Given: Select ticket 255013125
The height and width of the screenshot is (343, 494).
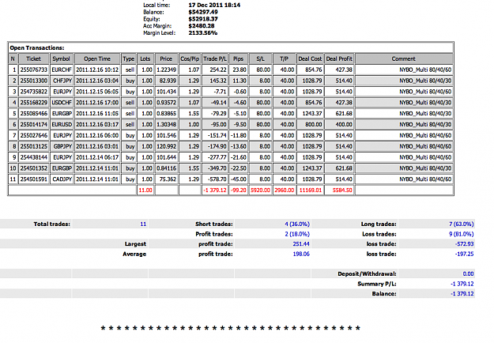Looking at the screenshot, I should (x=34, y=146).
